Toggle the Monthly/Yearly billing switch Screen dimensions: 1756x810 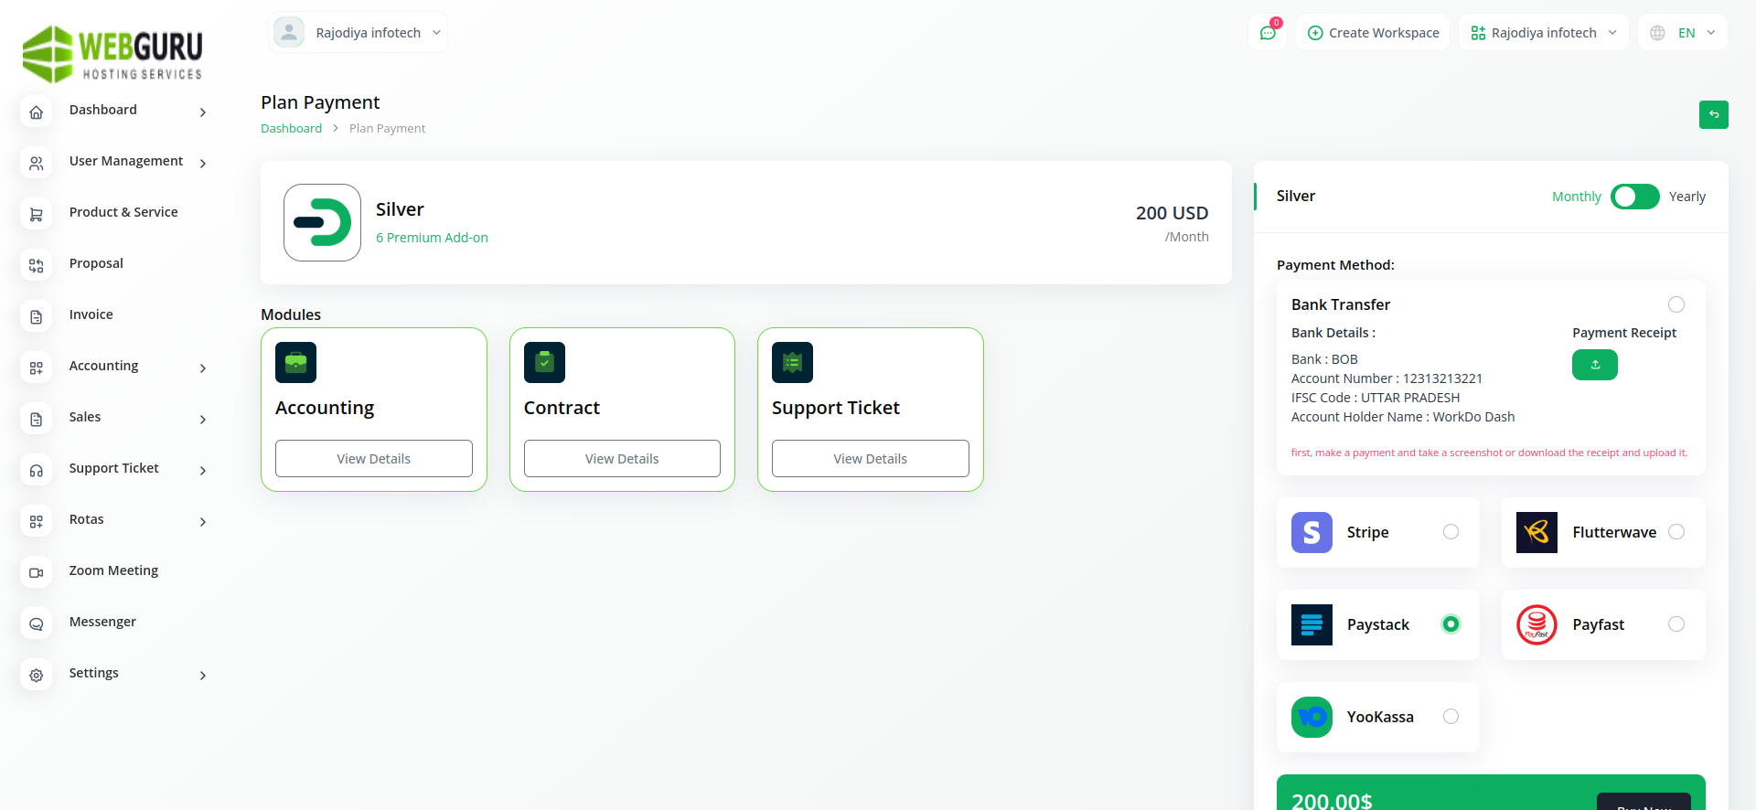point(1634,197)
